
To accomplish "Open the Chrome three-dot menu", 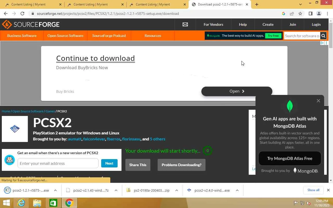I will (327, 14).
